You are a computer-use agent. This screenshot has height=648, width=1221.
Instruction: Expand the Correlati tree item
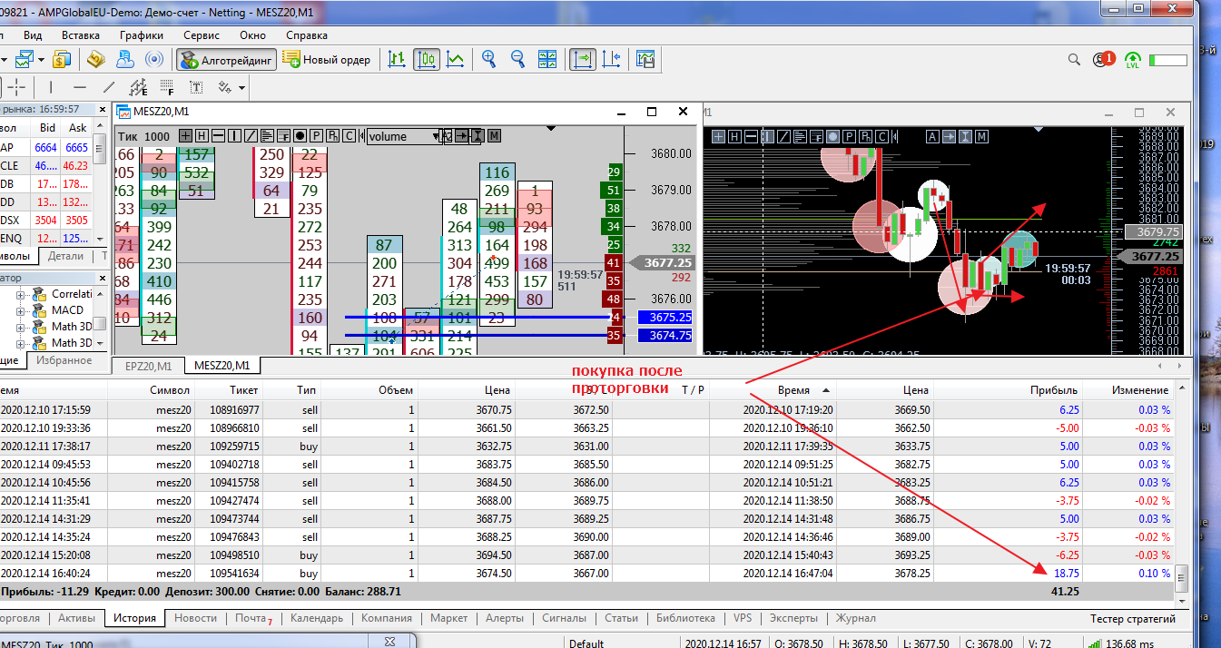[20, 294]
